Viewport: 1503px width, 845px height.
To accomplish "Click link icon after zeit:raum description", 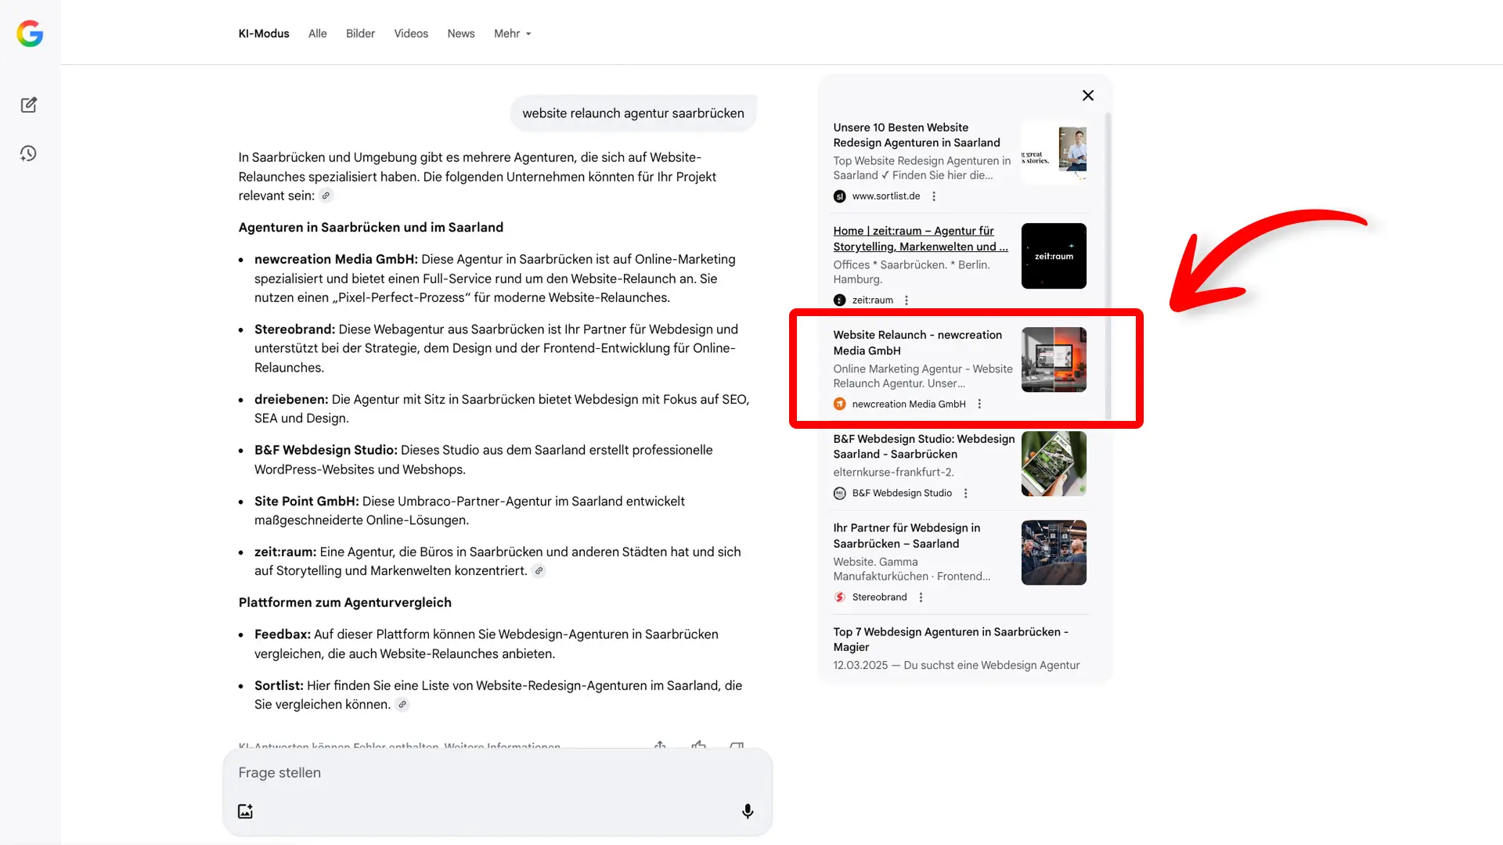I will (539, 571).
